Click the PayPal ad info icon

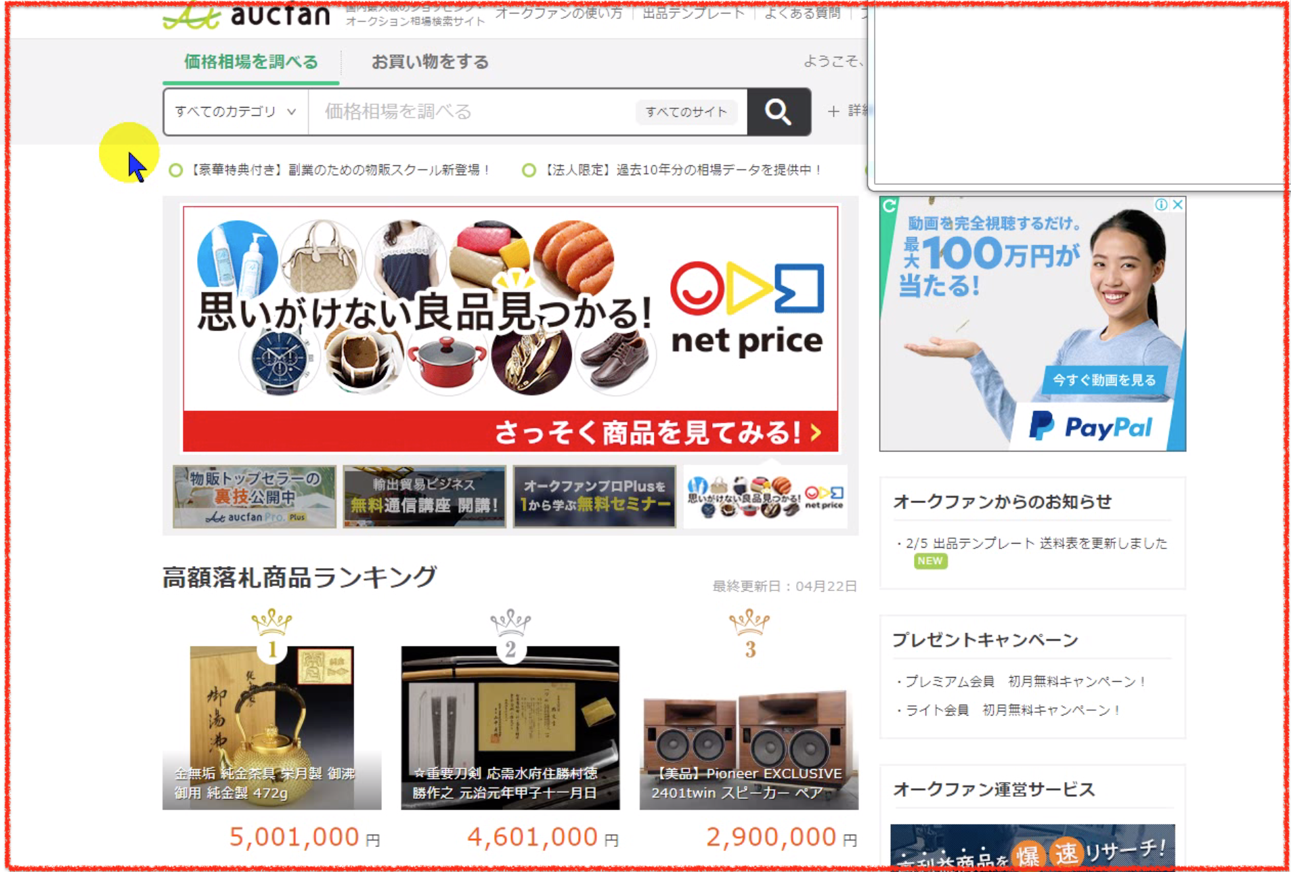pyautogui.click(x=1161, y=204)
